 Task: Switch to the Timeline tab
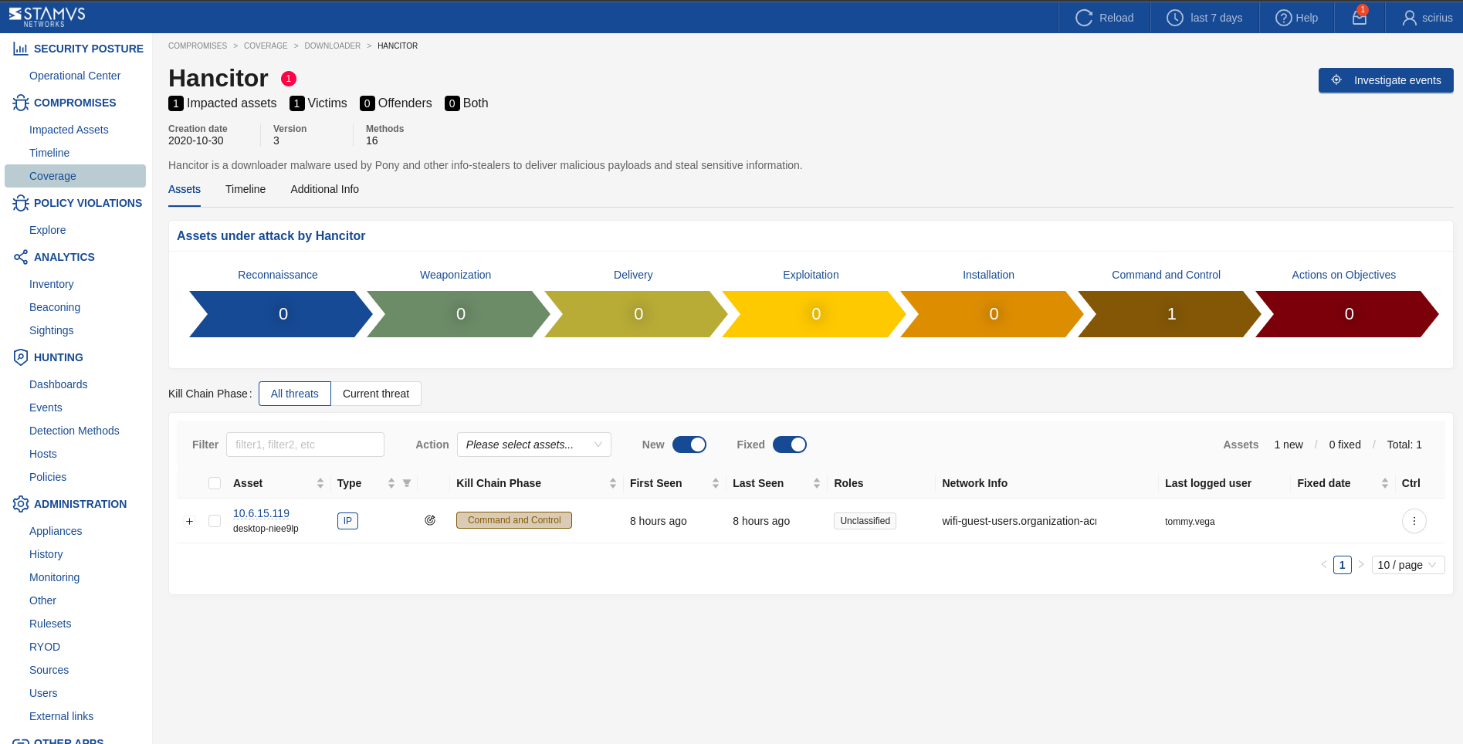pos(246,189)
